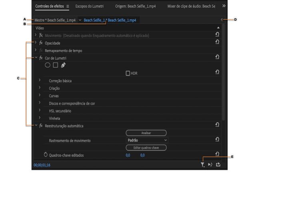The height and width of the screenshot is (199, 304).
Task: Click the export frame icon at bottom right
Action: pos(218,164)
